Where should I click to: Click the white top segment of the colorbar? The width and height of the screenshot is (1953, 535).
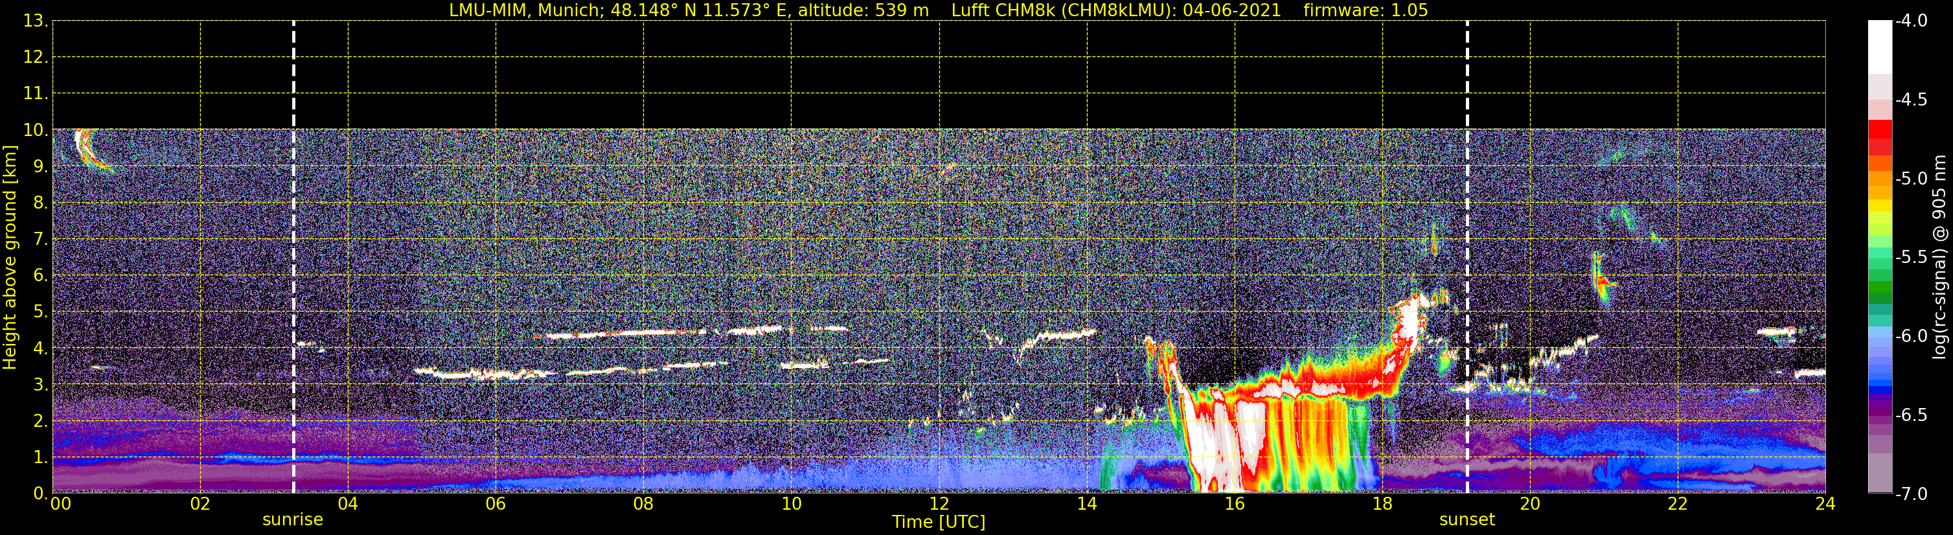pos(1879,47)
